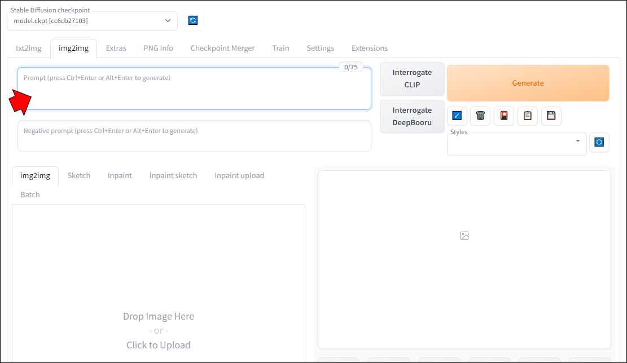The height and width of the screenshot is (363, 627).
Task: Click the 0/75 token counter
Action: pos(350,67)
